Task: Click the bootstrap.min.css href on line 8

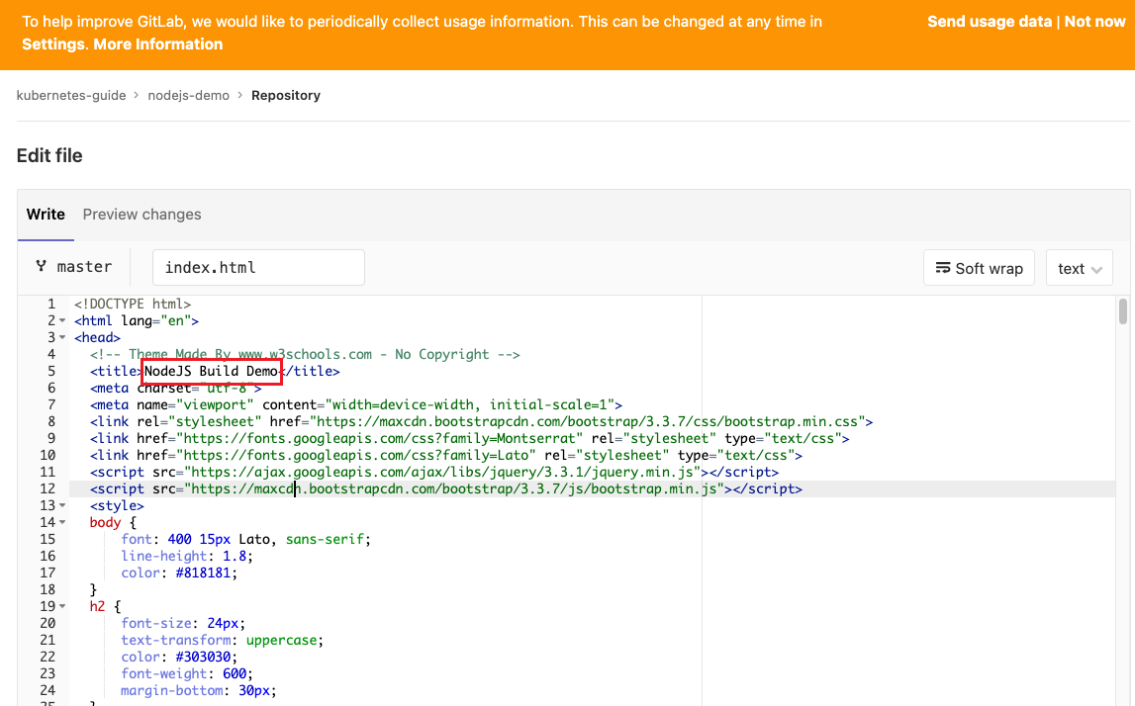Action: click(x=586, y=421)
